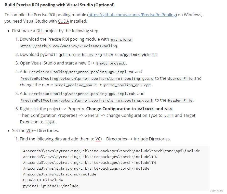Click the "Source File" code label
Image resolution: width=227 pixels, height=194 pixels.
coord(180,78)
